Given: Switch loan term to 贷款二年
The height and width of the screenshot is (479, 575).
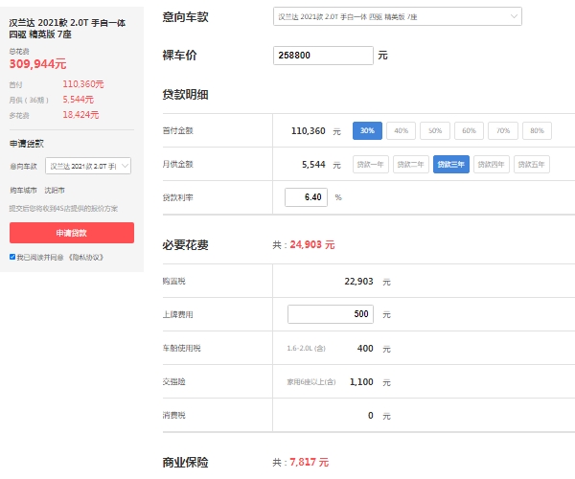Looking at the screenshot, I should 411,164.
